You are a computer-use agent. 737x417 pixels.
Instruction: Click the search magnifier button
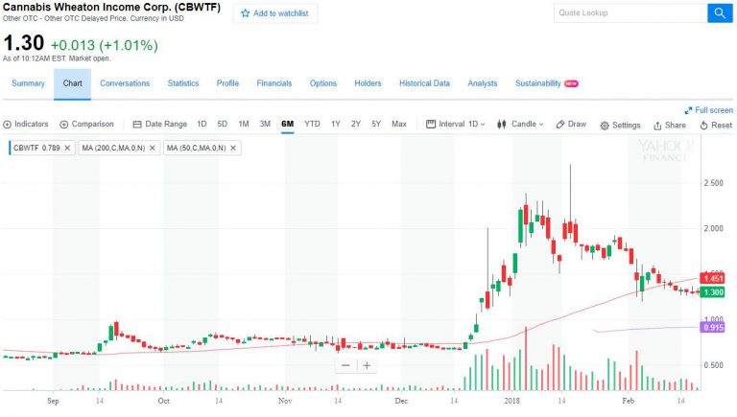720,13
